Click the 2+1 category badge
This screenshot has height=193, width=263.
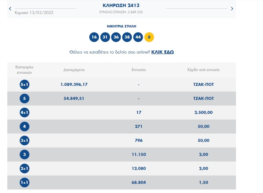pyautogui.click(x=25, y=169)
